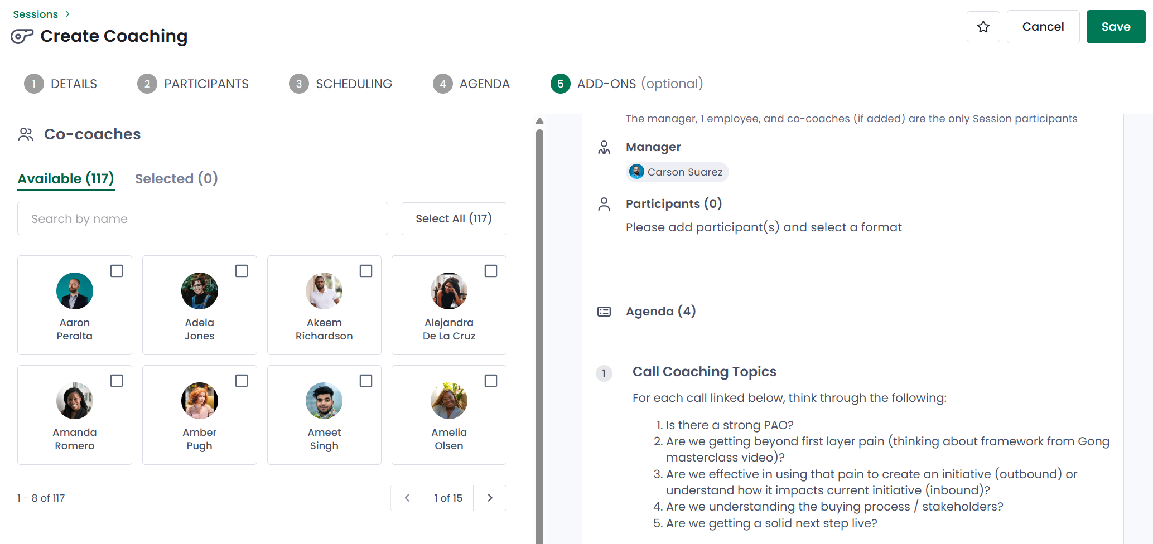
Task: Click Select All (117) button
Action: (454, 218)
